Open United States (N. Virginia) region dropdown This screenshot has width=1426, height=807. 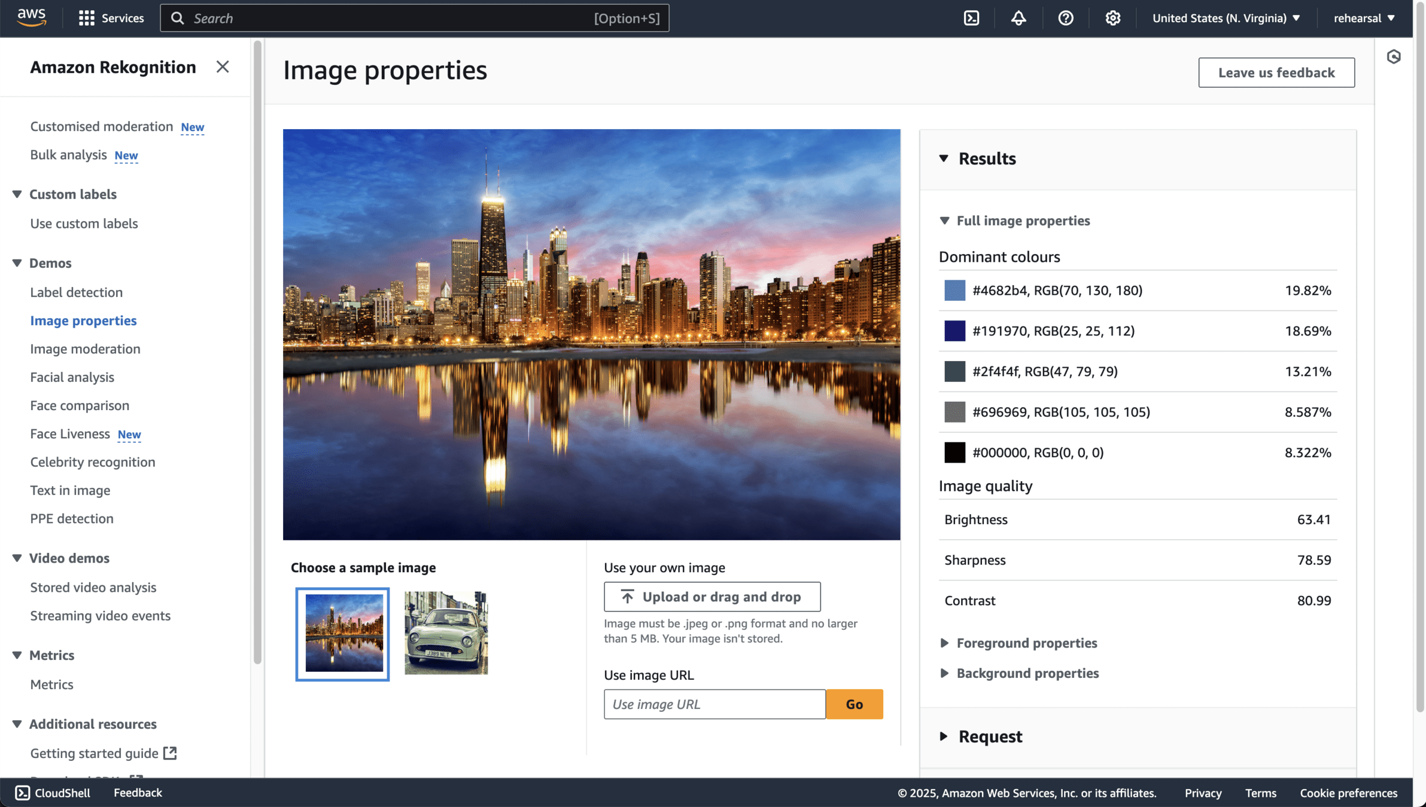tap(1226, 18)
